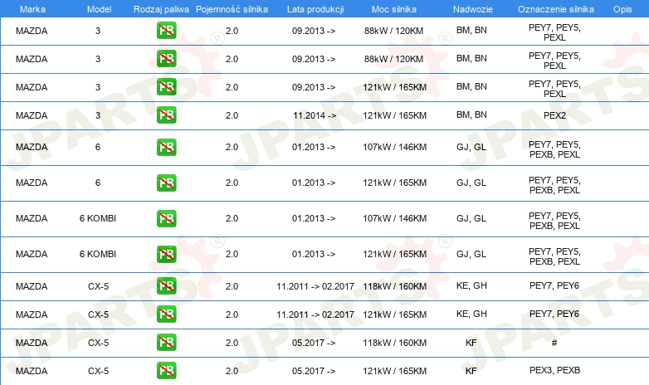Screen dimensions: 649x385
Task: Click '11.2011 -> 02.2017' in the 165KM row
Action: 315,314
